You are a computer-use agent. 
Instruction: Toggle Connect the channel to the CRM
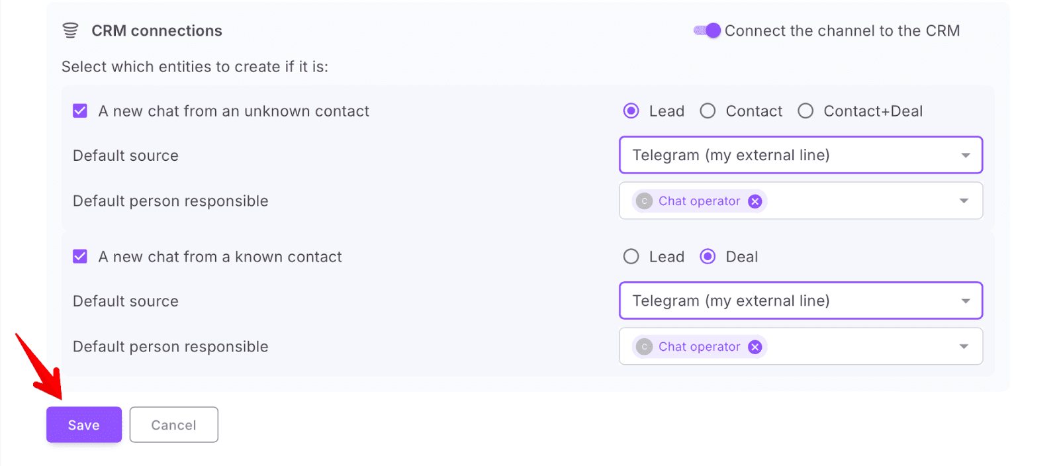(x=707, y=30)
